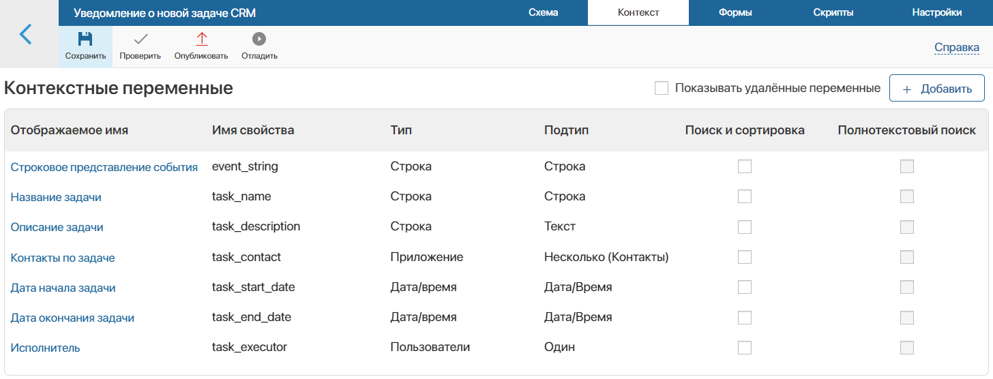This screenshot has width=993, height=379.
Task: Click the Несколько (Контакты) subtype cell
Action: [x=606, y=257]
